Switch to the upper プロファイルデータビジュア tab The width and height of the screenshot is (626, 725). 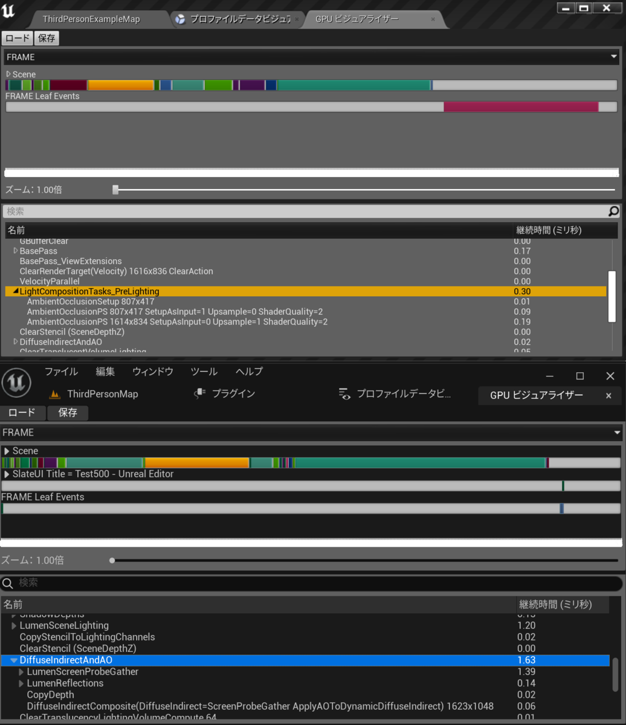(x=240, y=19)
